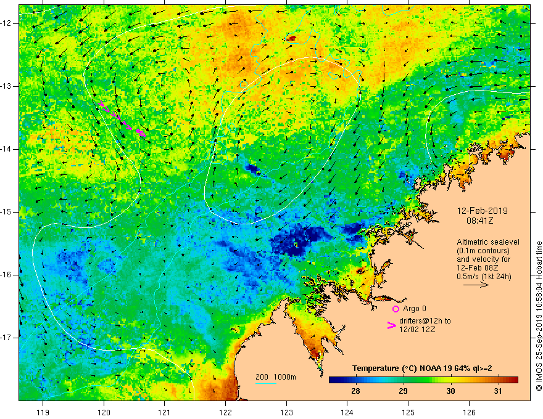Click the 31 value on temperature scale
This screenshot has height=419, width=543.
point(497,391)
